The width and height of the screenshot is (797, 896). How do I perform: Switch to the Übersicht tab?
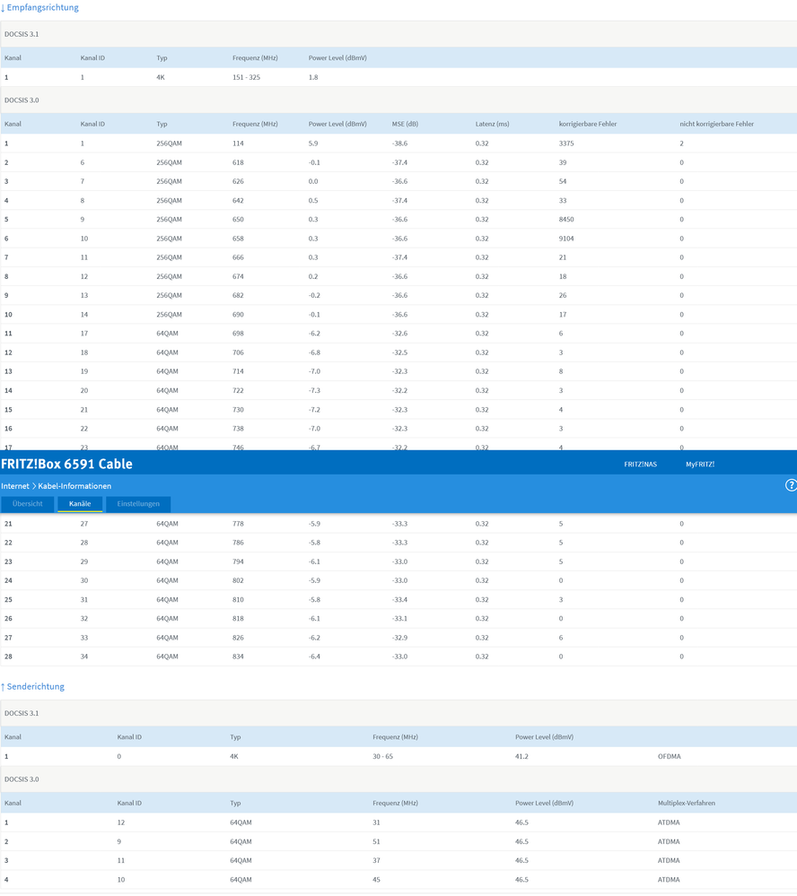click(x=28, y=504)
